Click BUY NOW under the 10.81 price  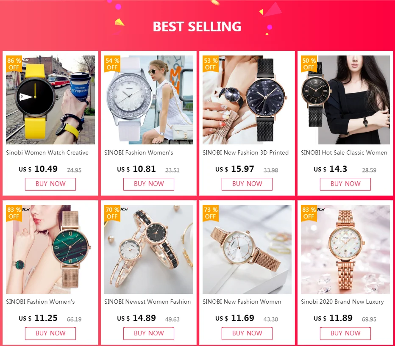tap(149, 184)
